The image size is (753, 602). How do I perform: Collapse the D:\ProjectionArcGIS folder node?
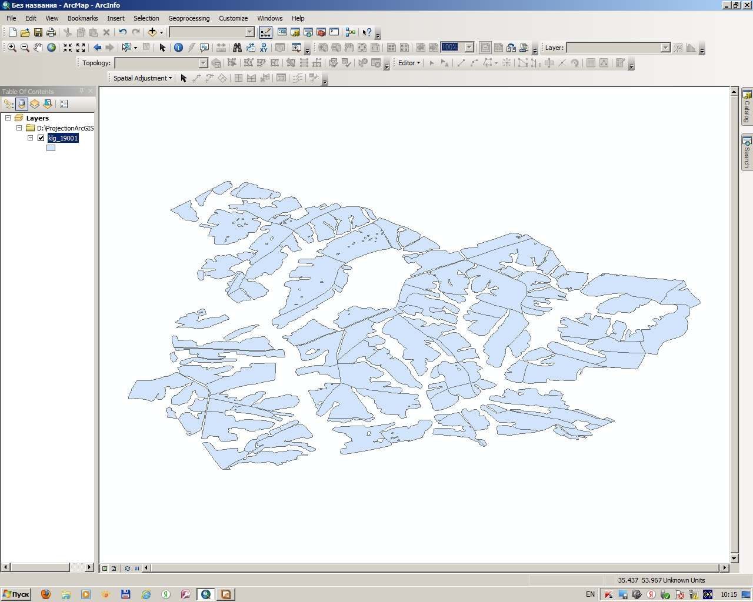tap(19, 128)
